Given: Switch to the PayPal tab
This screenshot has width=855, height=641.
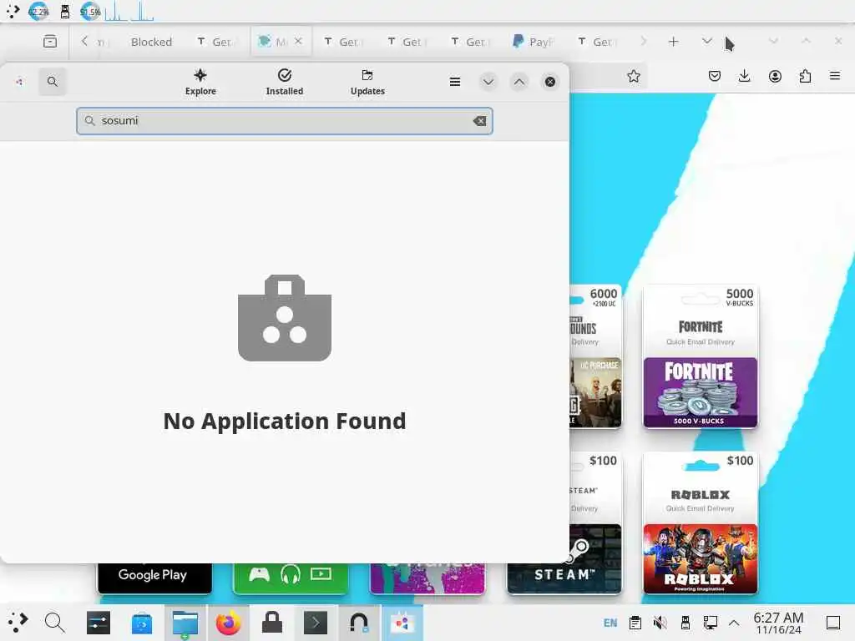Looking at the screenshot, I should [x=534, y=42].
